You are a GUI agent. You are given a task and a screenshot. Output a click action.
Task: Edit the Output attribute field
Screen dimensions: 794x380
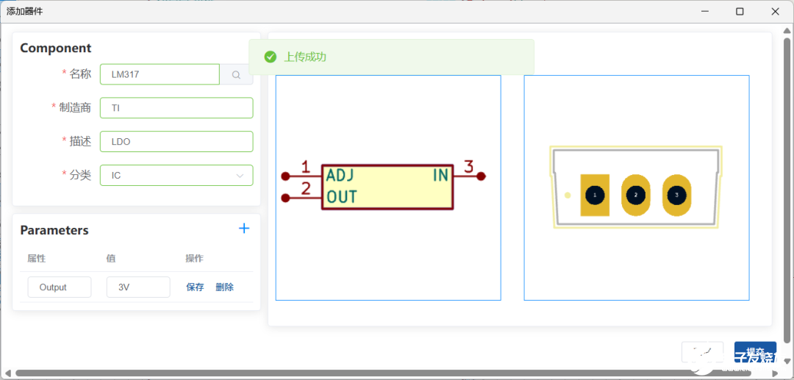pos(60,287)
